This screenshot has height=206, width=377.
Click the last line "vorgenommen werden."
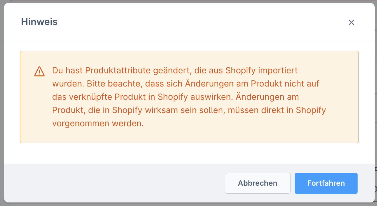tap(98, 124)
